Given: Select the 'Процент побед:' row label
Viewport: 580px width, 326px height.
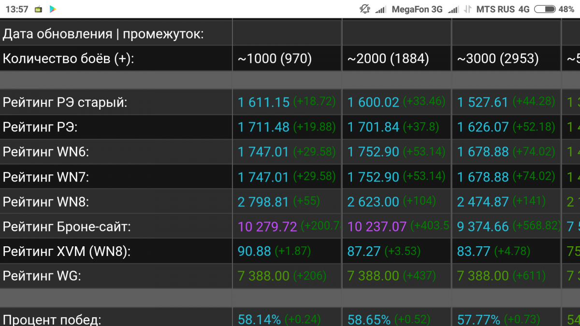Looking at the screenshot, I should click(52, 320).
